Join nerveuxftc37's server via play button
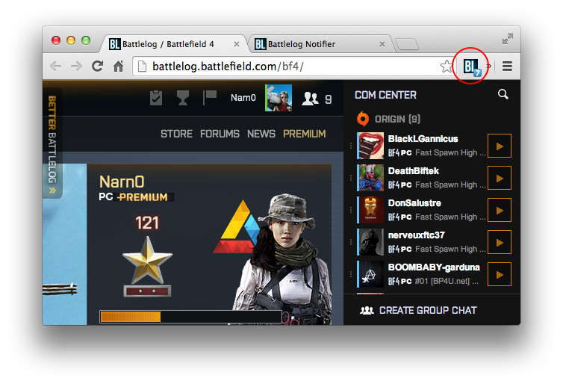Viewport: 563px width, 384px height. click(x=499, y=242)
